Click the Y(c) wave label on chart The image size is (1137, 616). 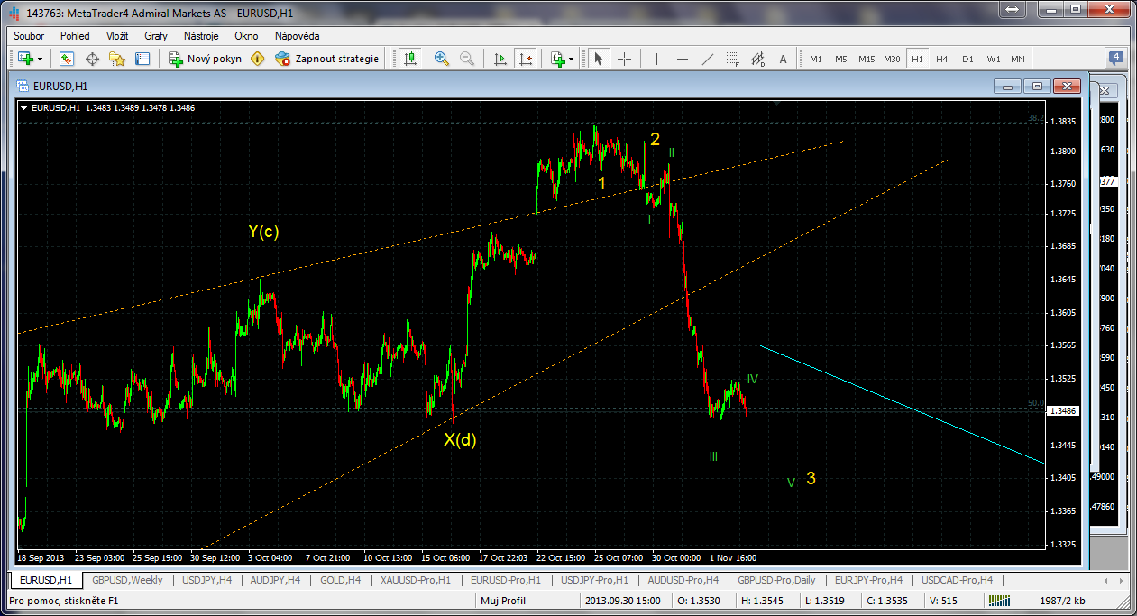[263, 232]
